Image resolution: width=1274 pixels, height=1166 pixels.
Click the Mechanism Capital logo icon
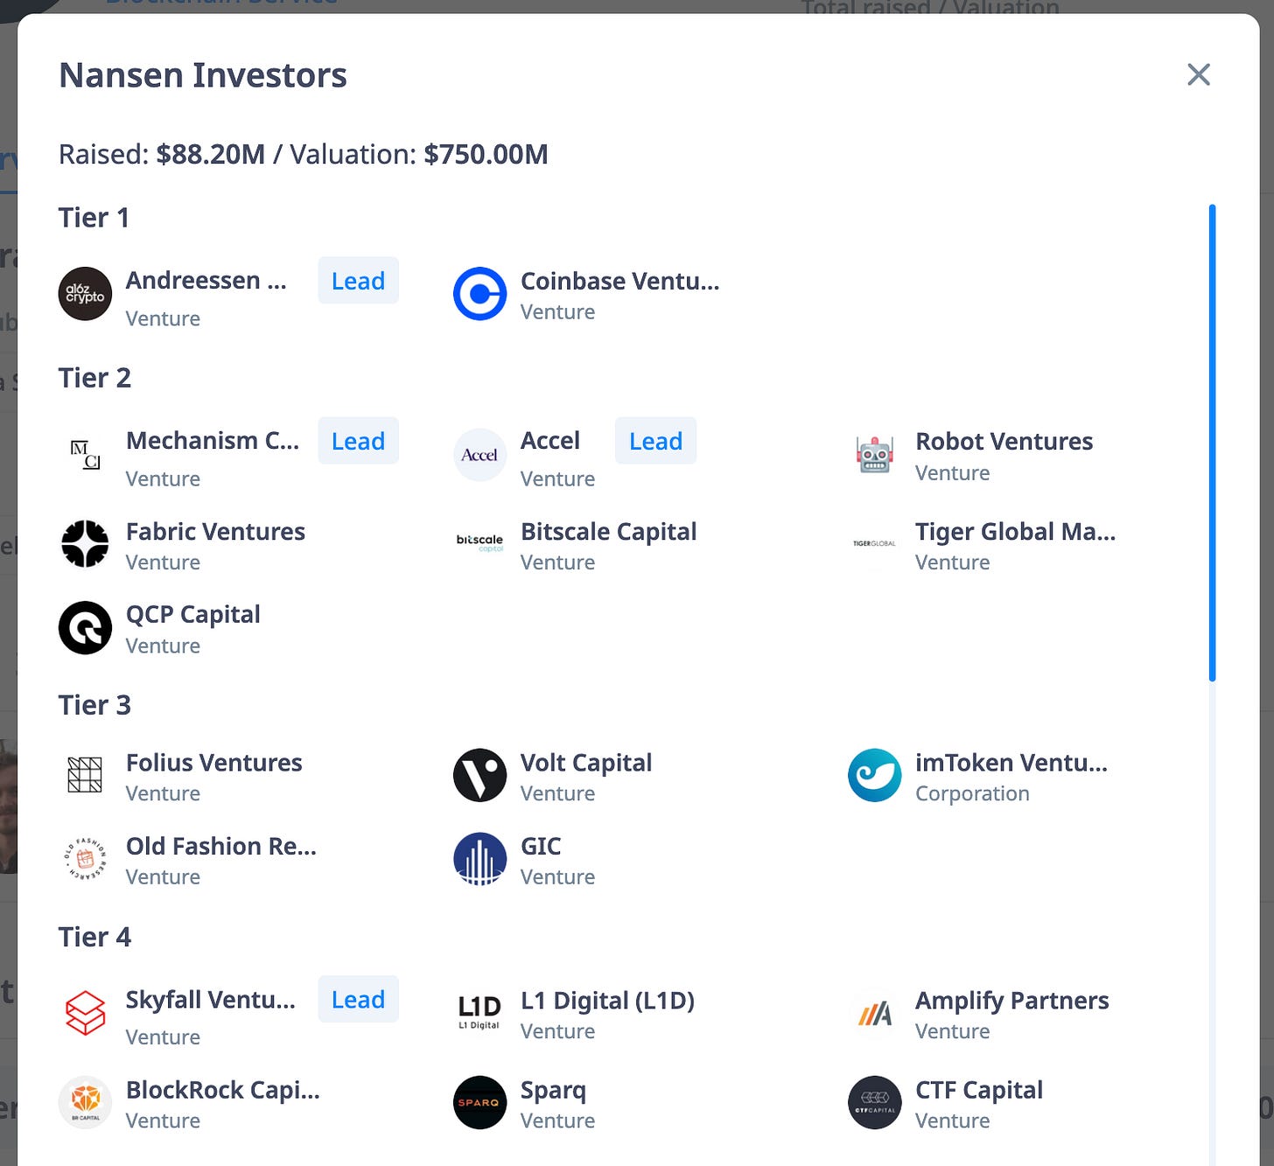coord(85,454)
